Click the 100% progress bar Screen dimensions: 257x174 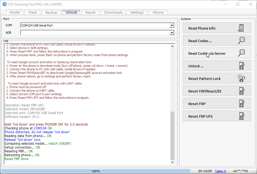[x=96, y=171]
